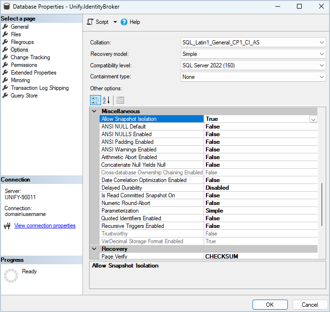
Task: Click the wrench icon beside Transaction Log Shipping
Action: [x=5, y=88]
